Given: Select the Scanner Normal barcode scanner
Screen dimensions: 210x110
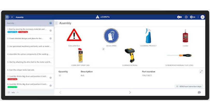Looking at the screenshot, I should (129, 55).
